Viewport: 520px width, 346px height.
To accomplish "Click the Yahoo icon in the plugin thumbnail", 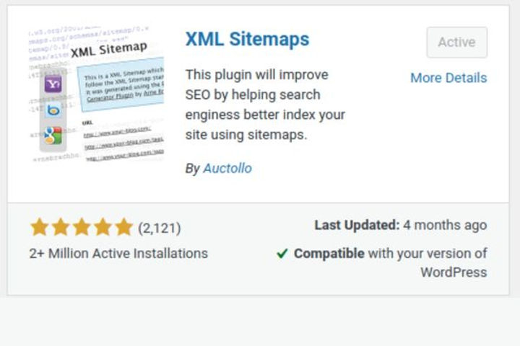I will click(53, 84).
